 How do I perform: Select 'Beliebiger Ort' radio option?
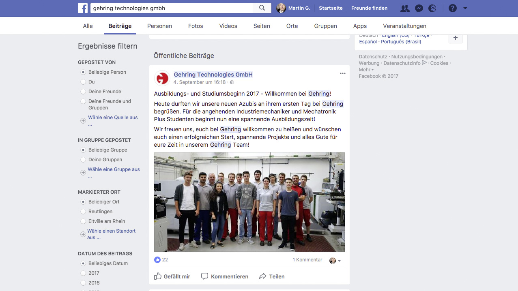pos(83,202)
